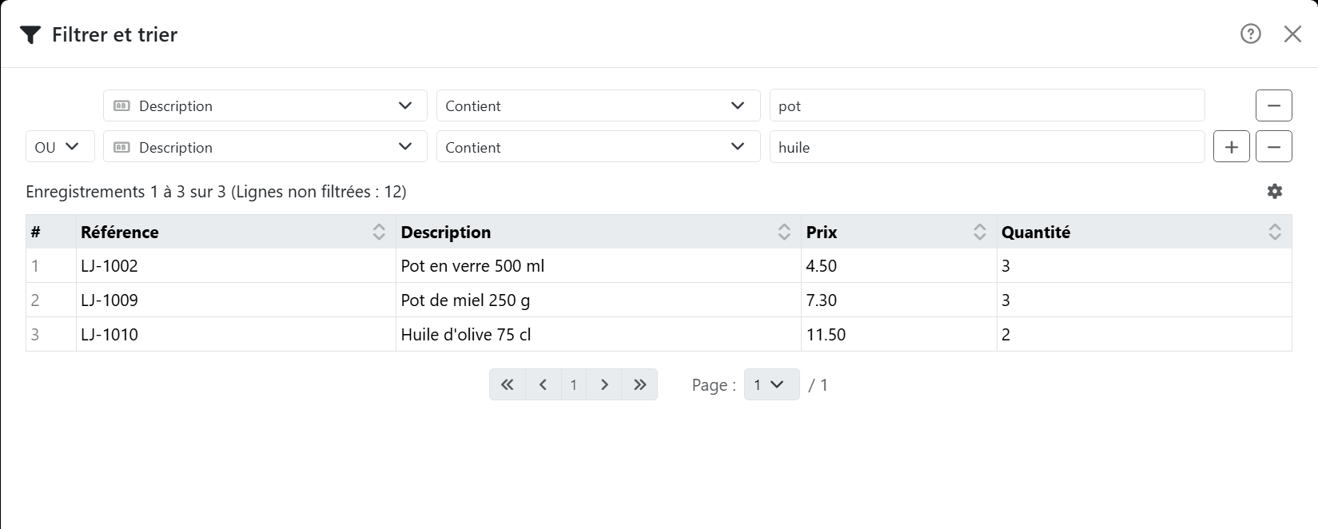Open the OU logical operator dropdown

[x=60, y=147]
